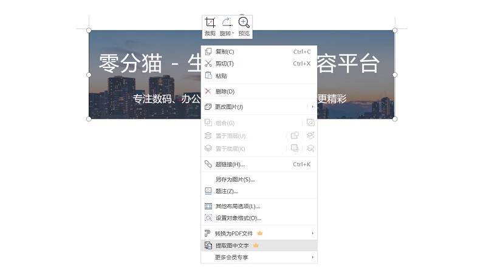Open the 题注(Z)... caption option

click(x=259, y=191)
